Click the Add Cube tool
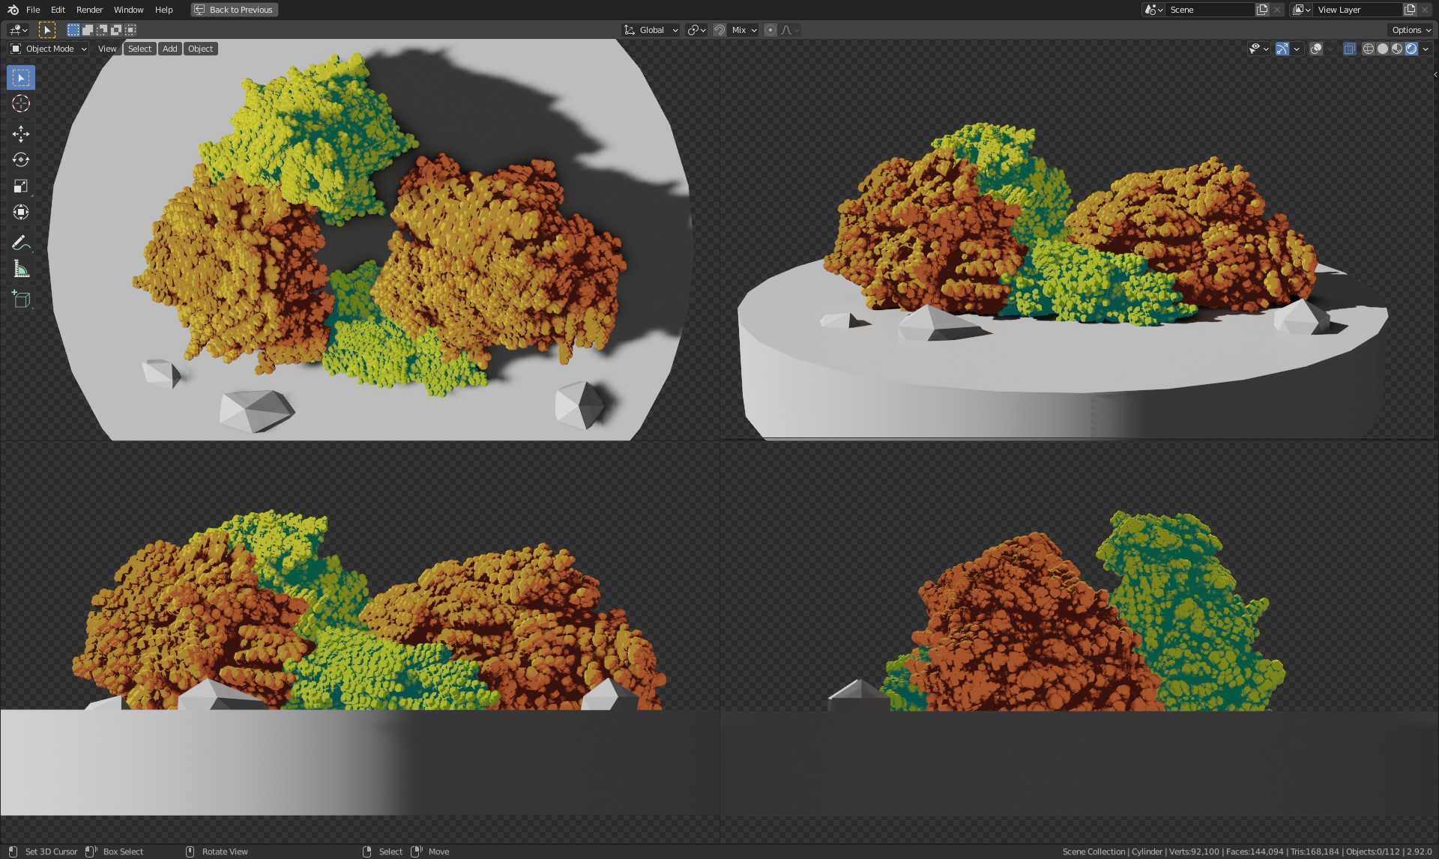The width and height of the screenshot is (1439, 859). pyautogui.click(x=21, y=299)
